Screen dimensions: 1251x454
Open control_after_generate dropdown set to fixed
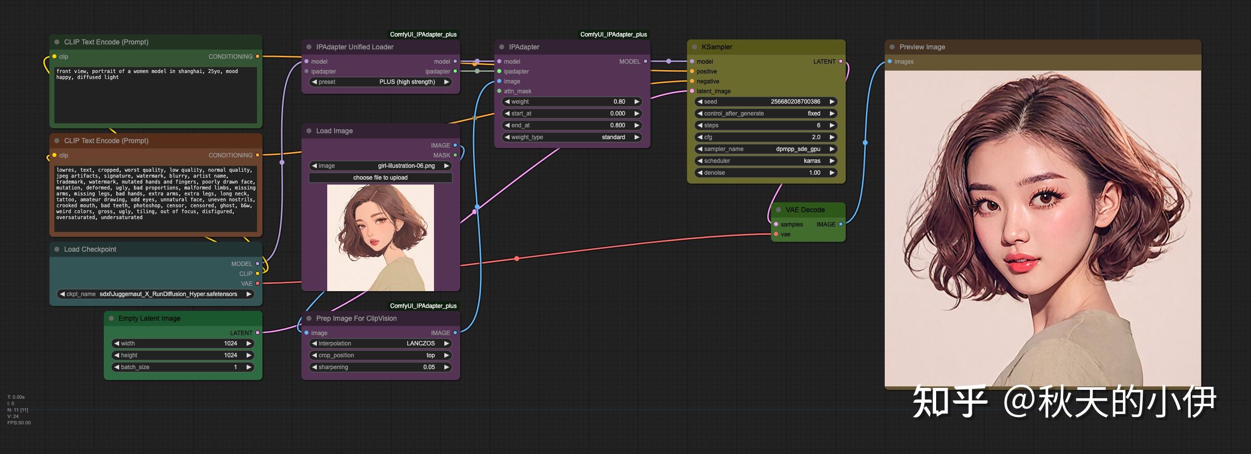(766, 113)
